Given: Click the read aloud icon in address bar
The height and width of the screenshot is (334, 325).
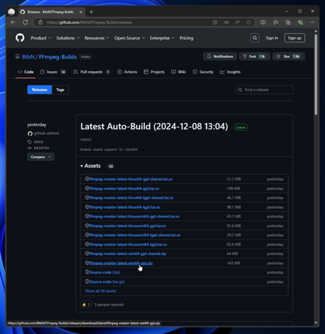Looking at the screenshot, I should click(x=238, y=22).
